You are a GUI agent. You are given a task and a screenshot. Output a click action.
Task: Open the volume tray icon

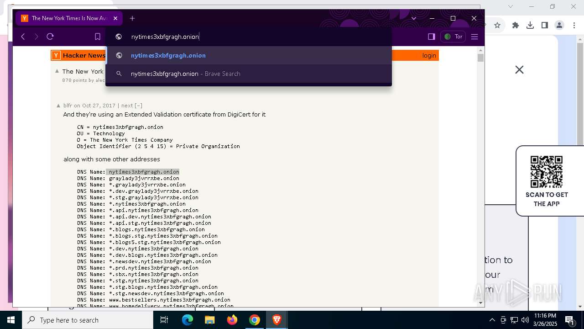pyautogui.click(x=525, y=320)
